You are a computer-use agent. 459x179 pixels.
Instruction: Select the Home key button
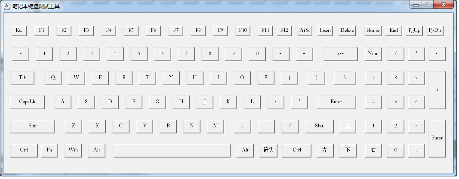(373, 31)
